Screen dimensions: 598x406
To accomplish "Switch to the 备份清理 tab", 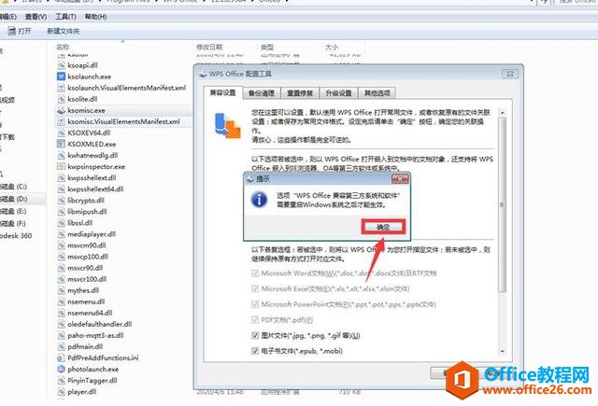I will pyautogui.click(x=262, y=93).
